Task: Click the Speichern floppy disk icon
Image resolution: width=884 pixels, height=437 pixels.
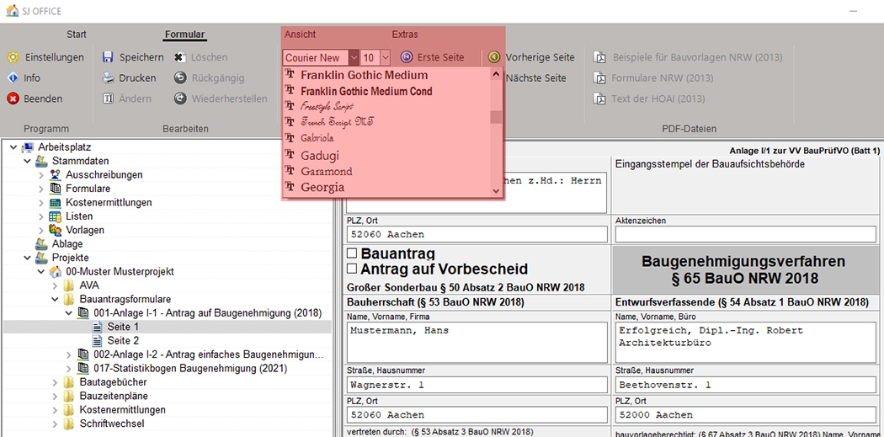Action: 108,57
